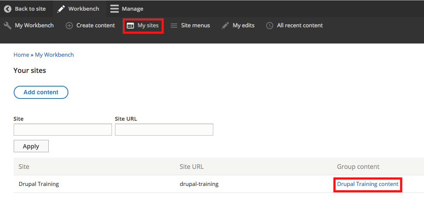Click the Apply filter button

[31, 146]
